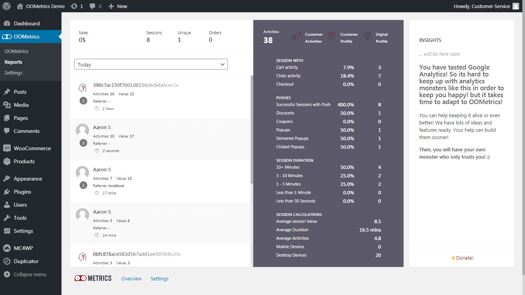Click Aaron S avatar with 17 mins session

(82, 173)
